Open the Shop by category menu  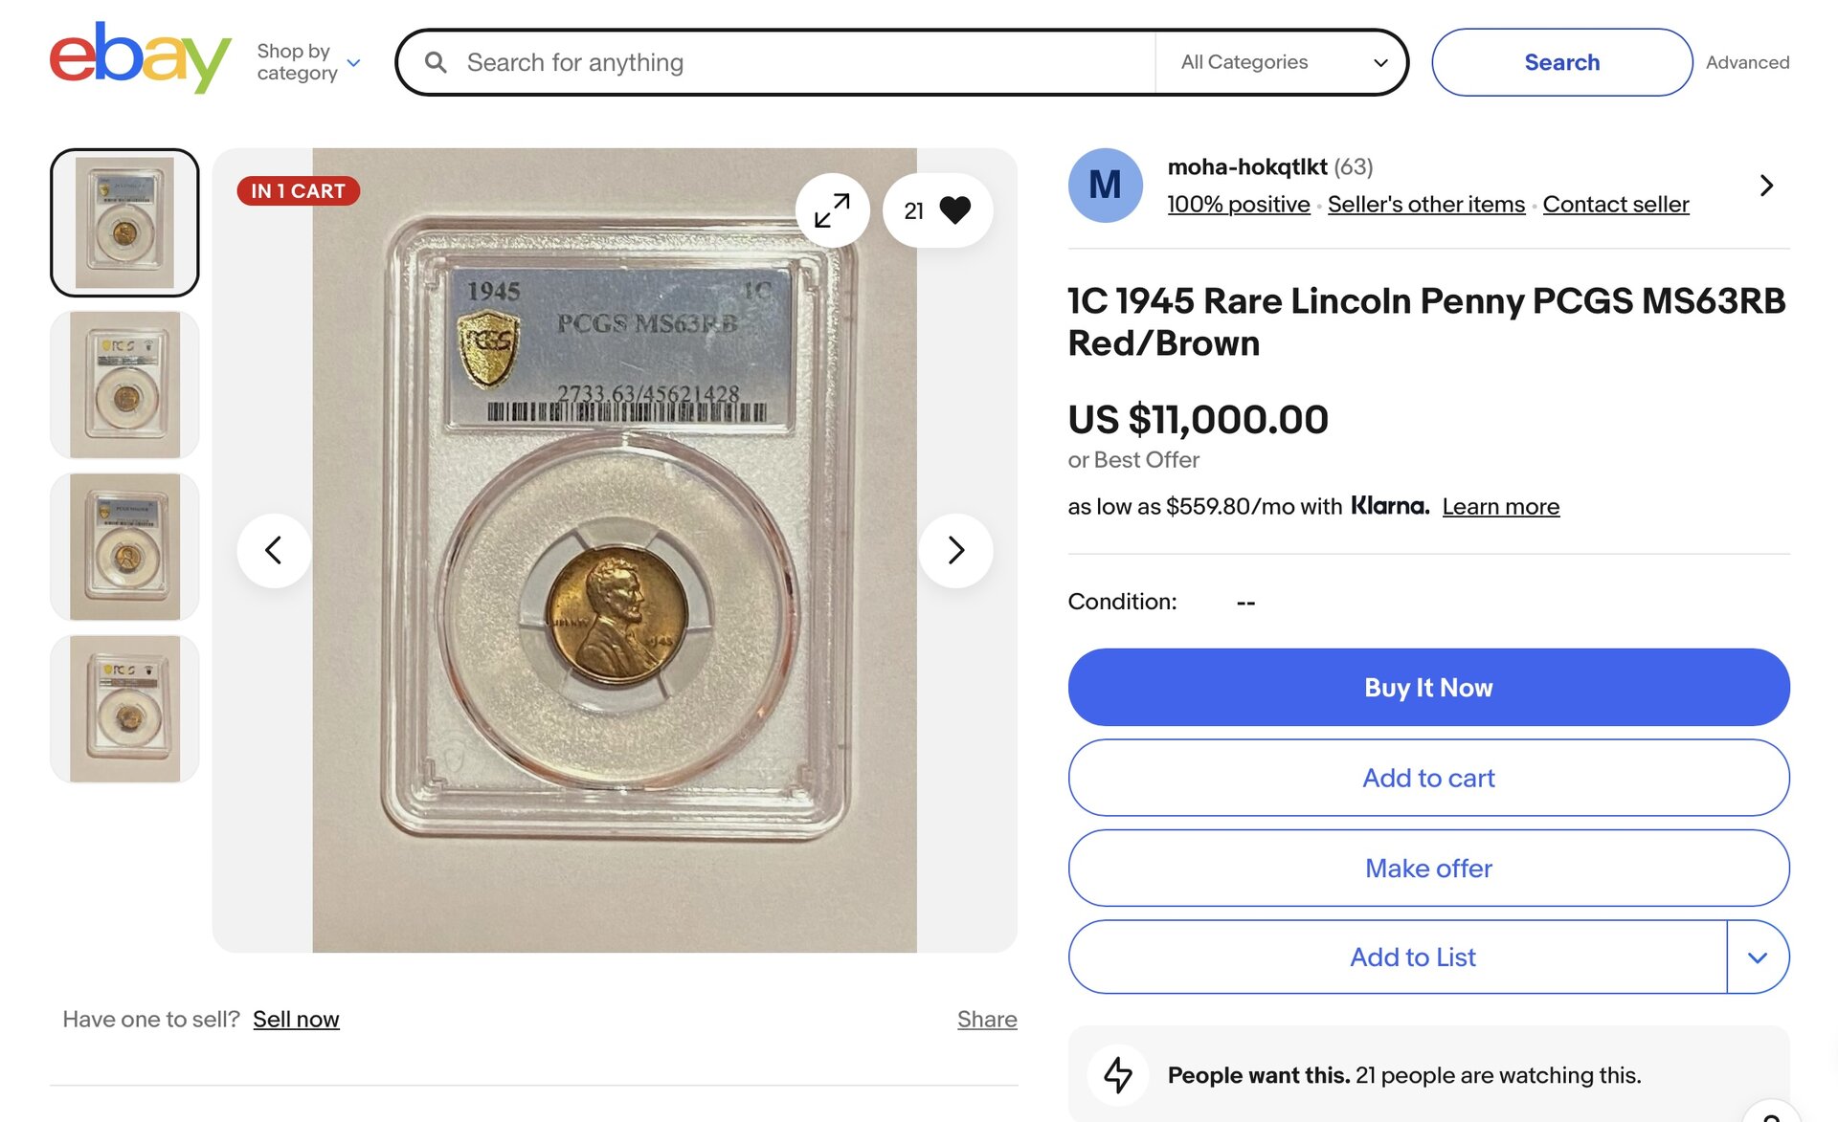308,62
